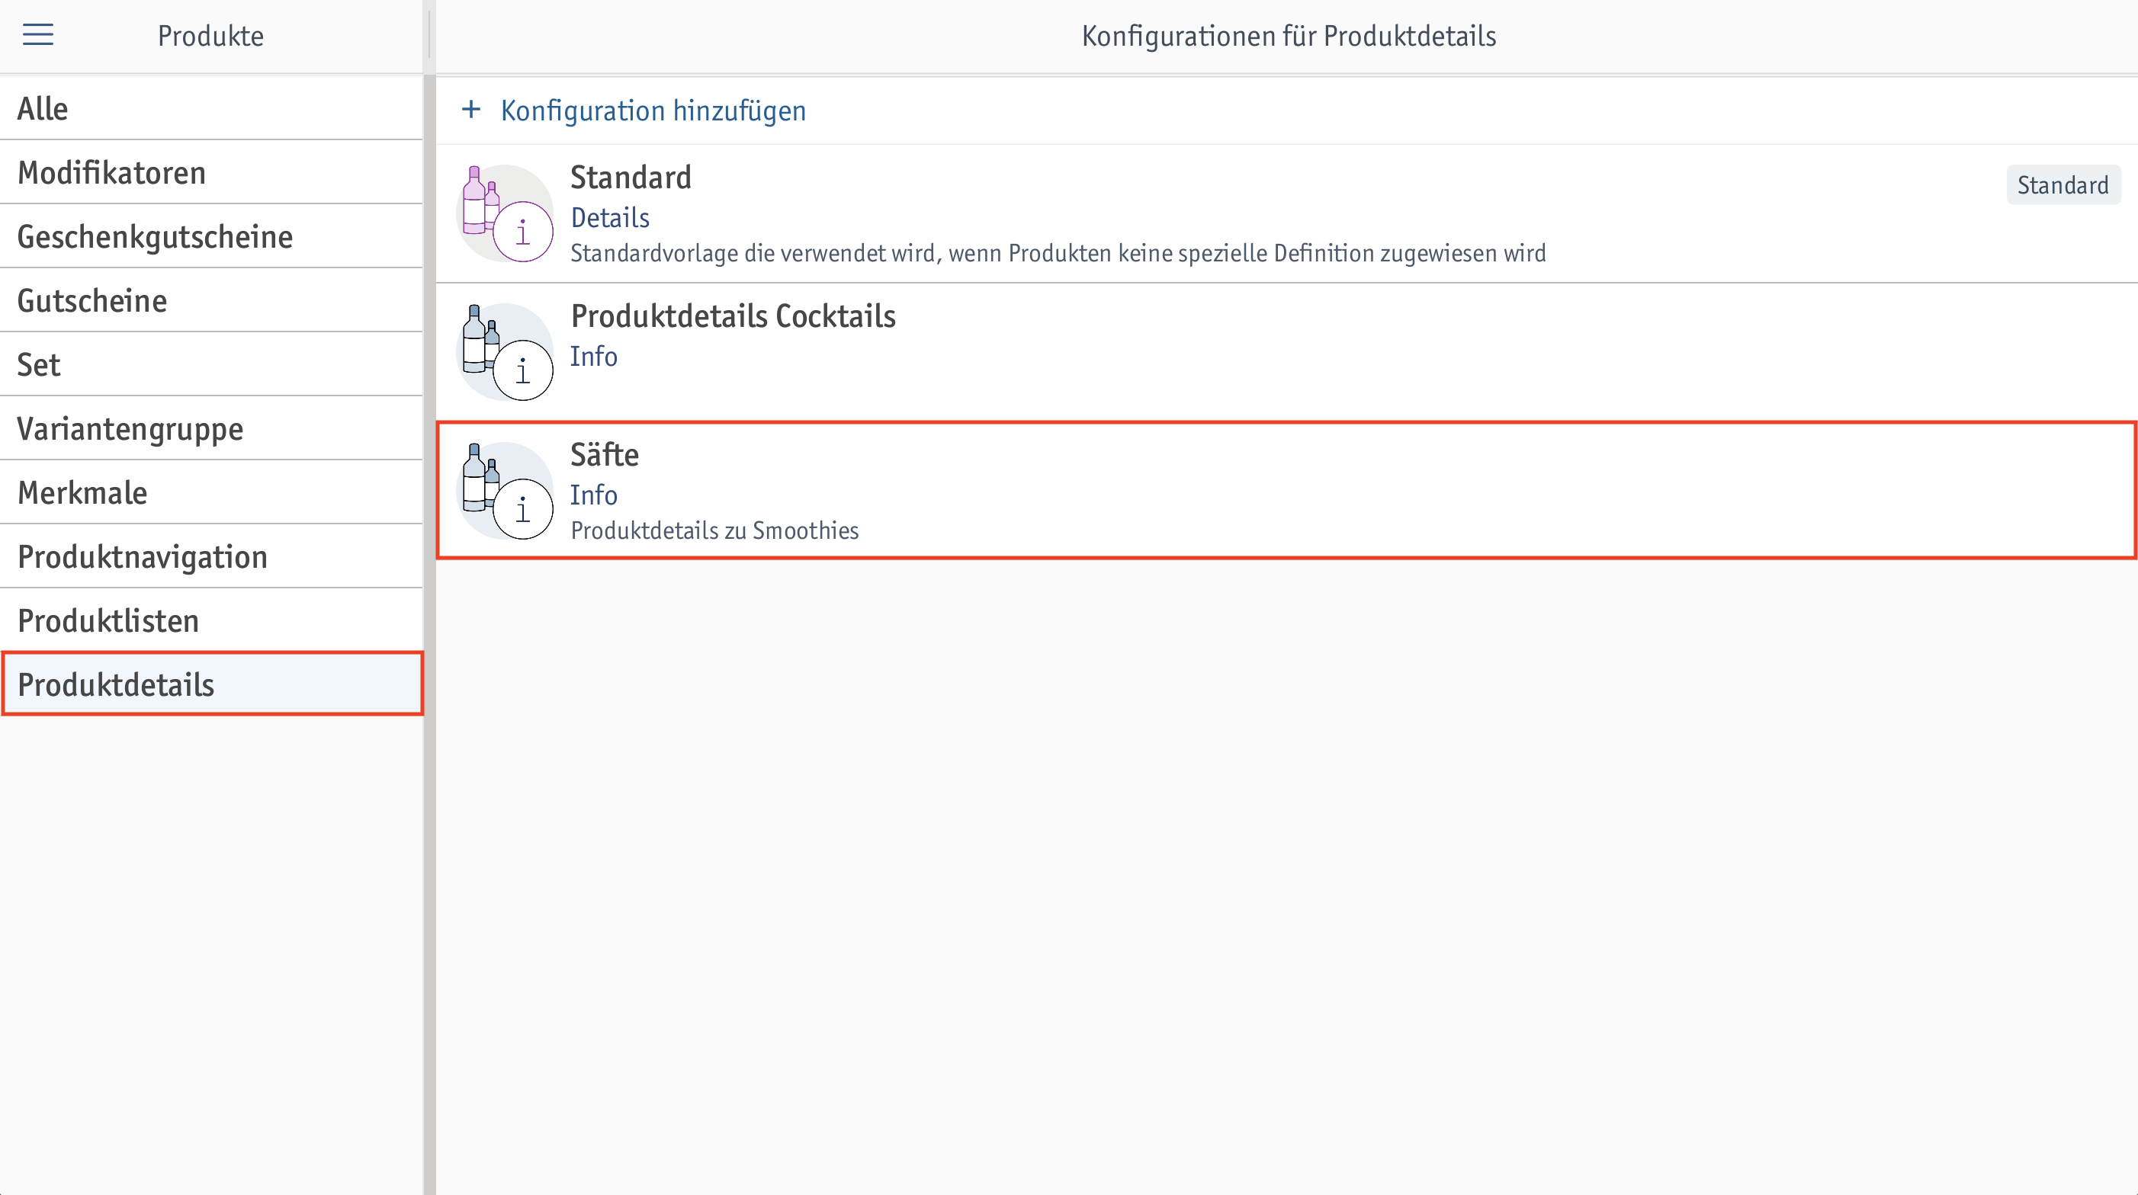Screen dimensions: 2138x1195
Task: Open the Gutscheine sidebar item
Action: 212,300
